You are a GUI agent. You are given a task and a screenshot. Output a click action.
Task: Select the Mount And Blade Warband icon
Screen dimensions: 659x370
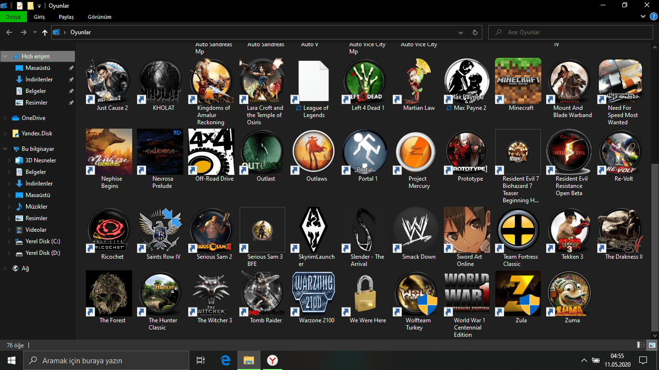tap(569, 81)
